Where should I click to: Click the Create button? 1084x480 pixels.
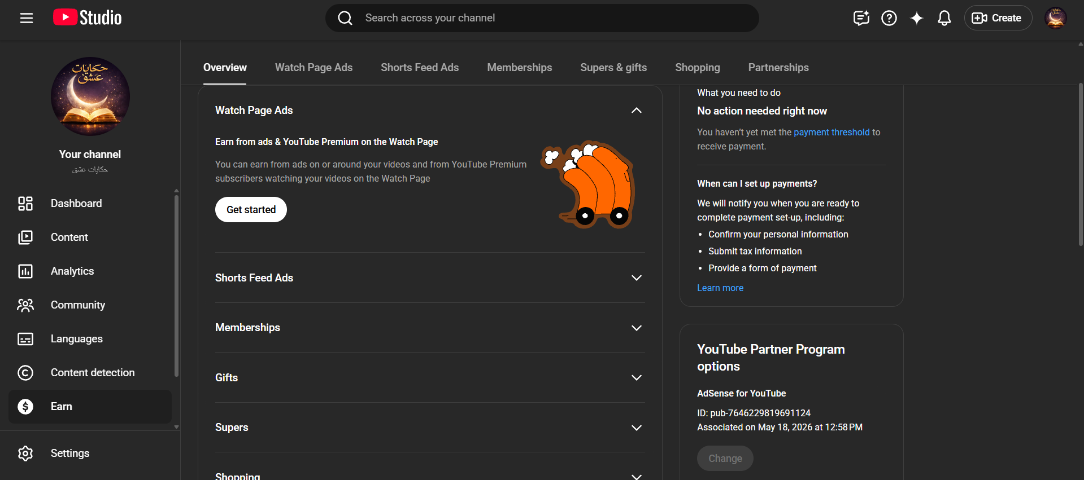[x=998, y=18]
